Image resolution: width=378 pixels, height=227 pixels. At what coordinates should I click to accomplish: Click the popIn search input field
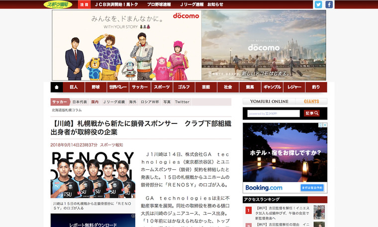click(274, 113)
